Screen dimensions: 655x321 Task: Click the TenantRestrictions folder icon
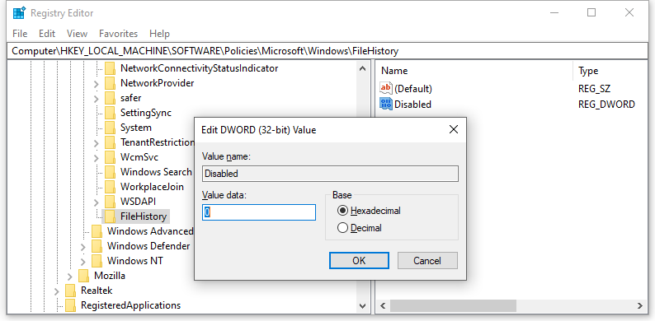pos(110,142)
